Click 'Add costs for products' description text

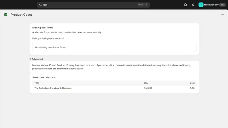click(x=67, y=32)
